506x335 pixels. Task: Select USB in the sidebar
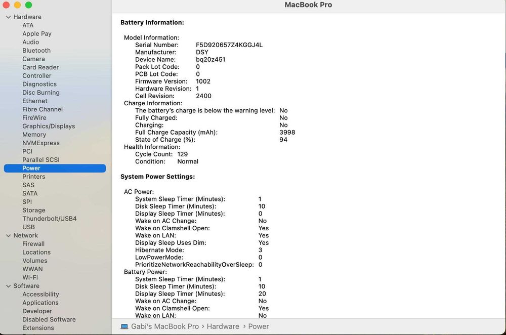click(x=28, y=227)
